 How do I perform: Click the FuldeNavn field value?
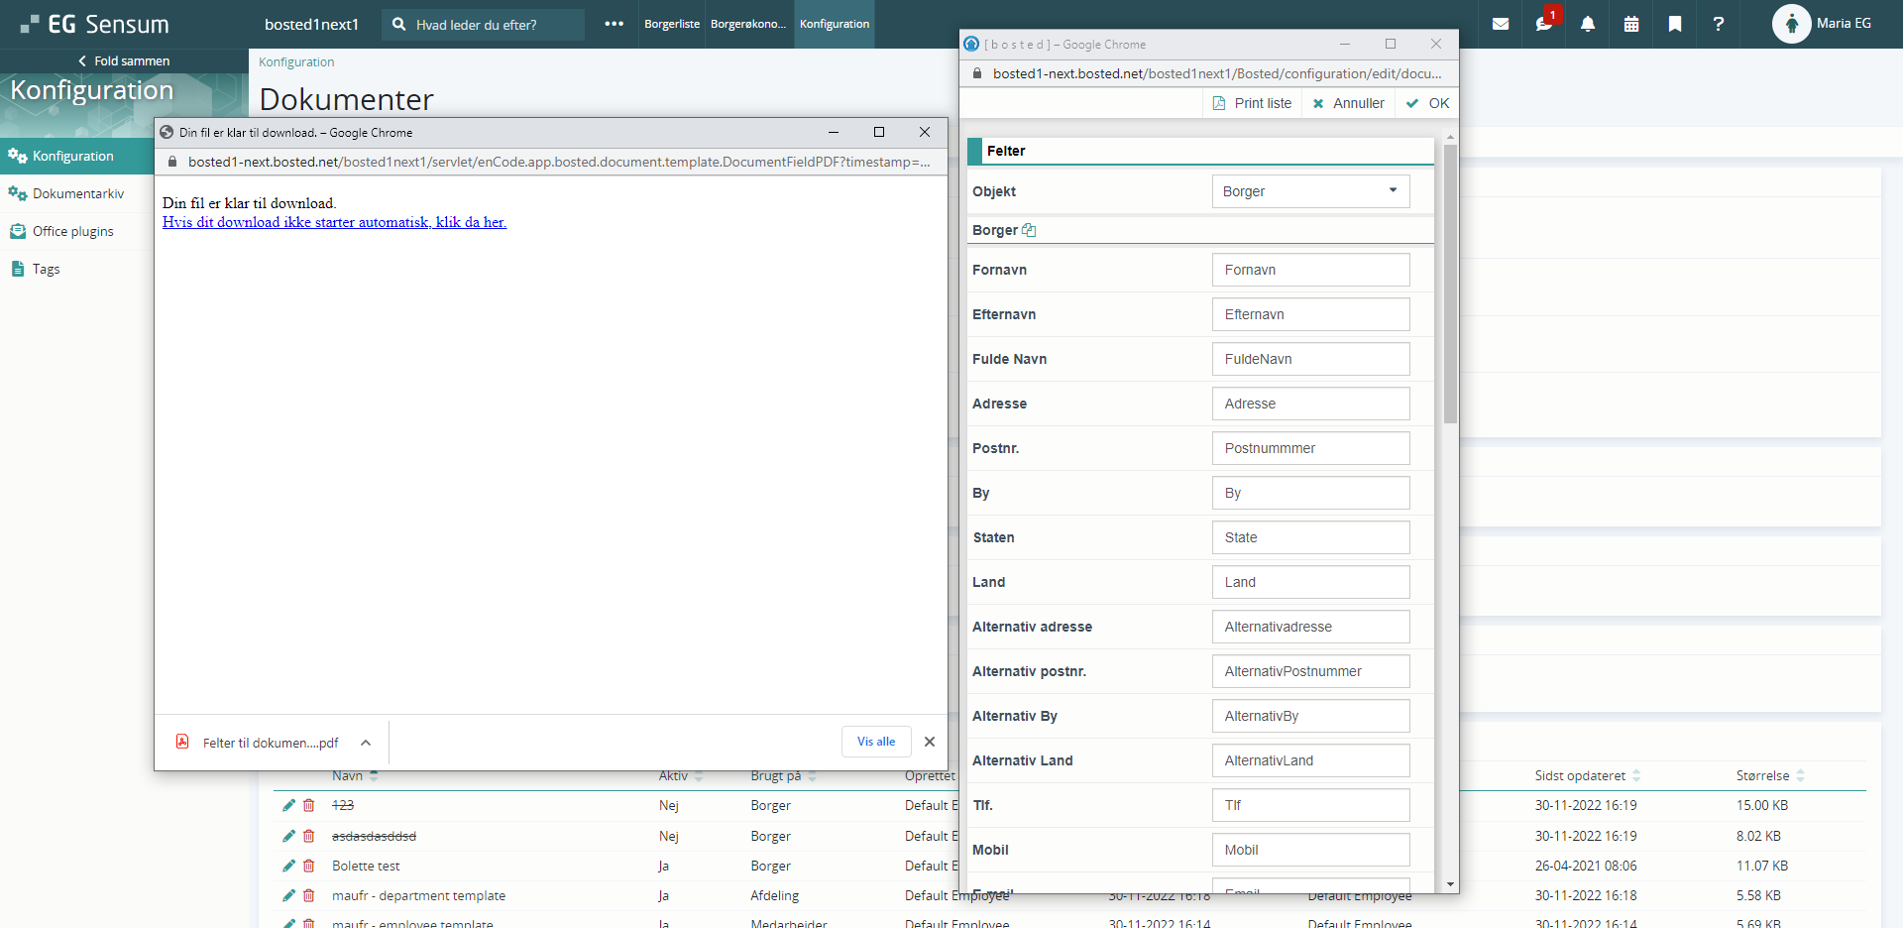coord(1310,359)
